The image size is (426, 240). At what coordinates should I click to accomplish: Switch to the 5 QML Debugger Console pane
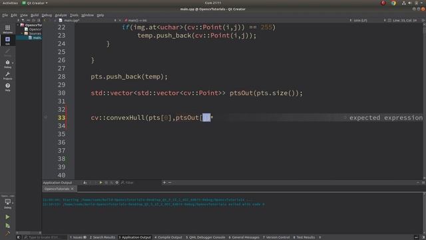(x=206, y=237)
